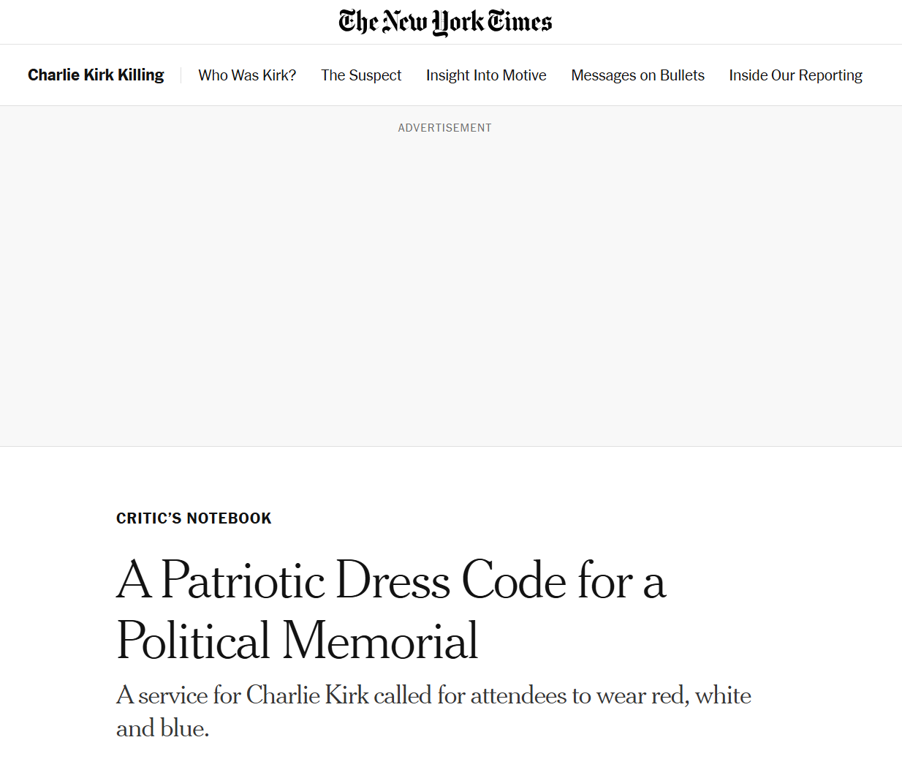
Task: Open the Critic's Notebook section label
Action: [194, 518]
